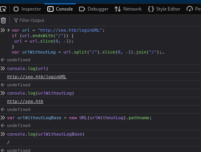
Task: Click the filter funnel icon
Action: tap(16, 20)
